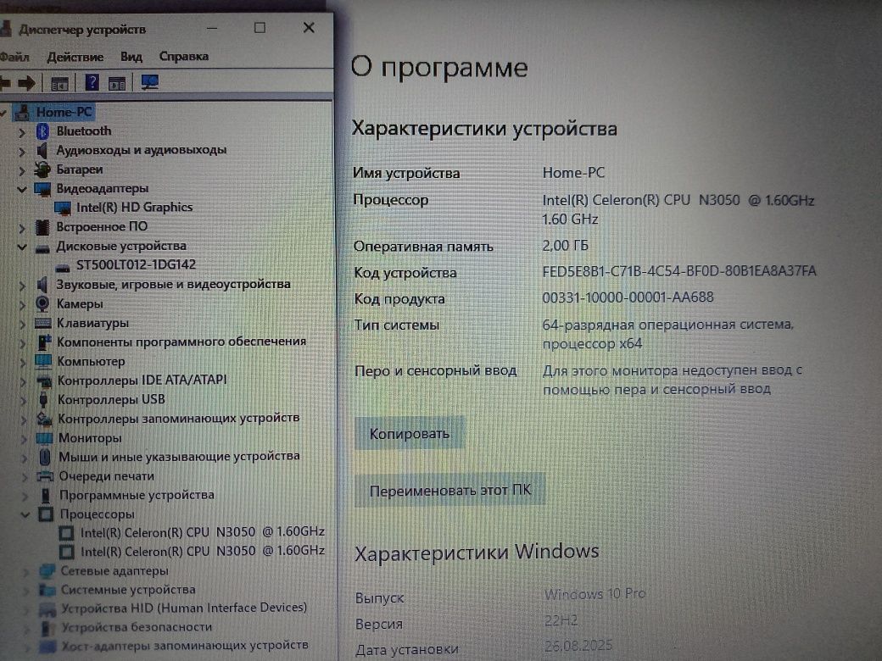Image resolution: width=882 pixels, height=661 pixels.
Task: Select the first Intel(R) Celeron(R) CPU N3050 entry
Action: (x=202, y=531)
